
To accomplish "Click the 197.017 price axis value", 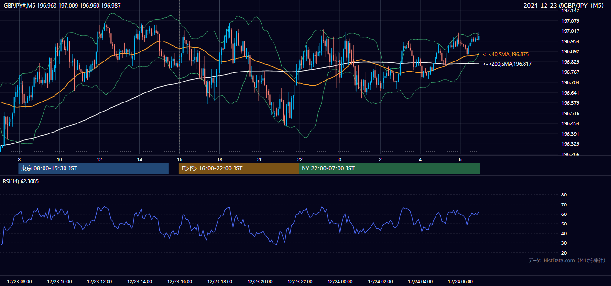I will pyautogui.click(x=570, y=31).
